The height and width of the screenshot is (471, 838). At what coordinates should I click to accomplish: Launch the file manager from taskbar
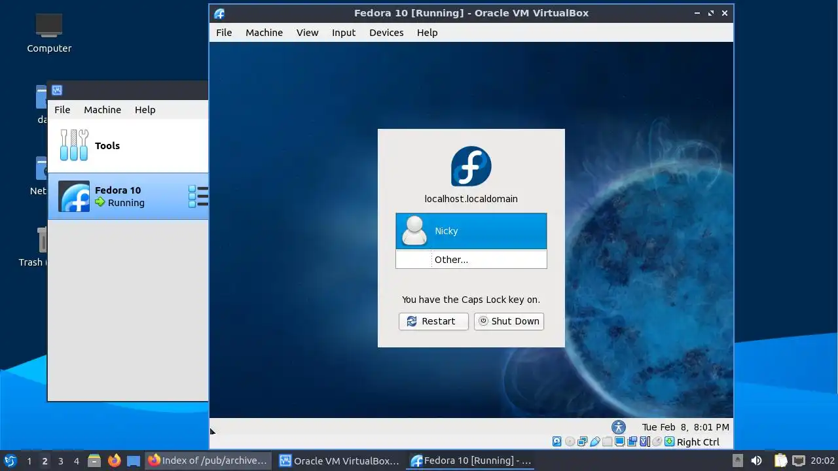click(x=94, y=461)
